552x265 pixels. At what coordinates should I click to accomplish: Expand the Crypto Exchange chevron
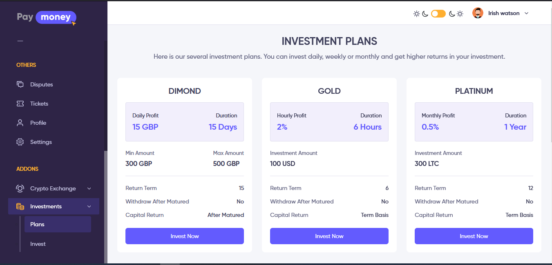pos(89,188)
